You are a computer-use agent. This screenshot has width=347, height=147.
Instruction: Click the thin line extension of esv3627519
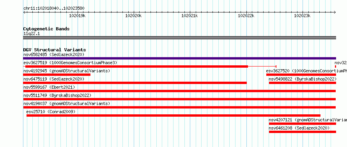click(262, 66)
